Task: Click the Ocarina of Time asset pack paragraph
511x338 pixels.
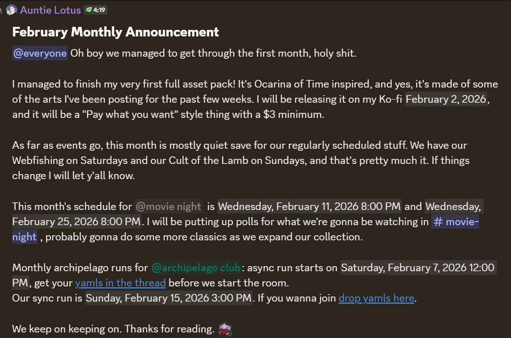Action: pyautogui.click(x=202, y=84)
